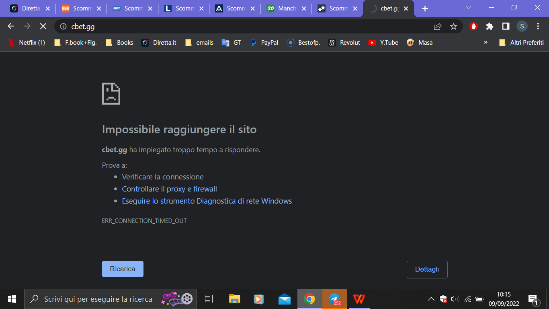Click the Ricarica reload button
This screenshot has height=309, width=549.
[x=123, y=269]
